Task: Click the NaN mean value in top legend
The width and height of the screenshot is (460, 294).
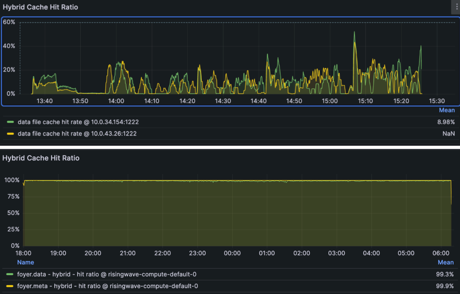Action: point(448,134)
